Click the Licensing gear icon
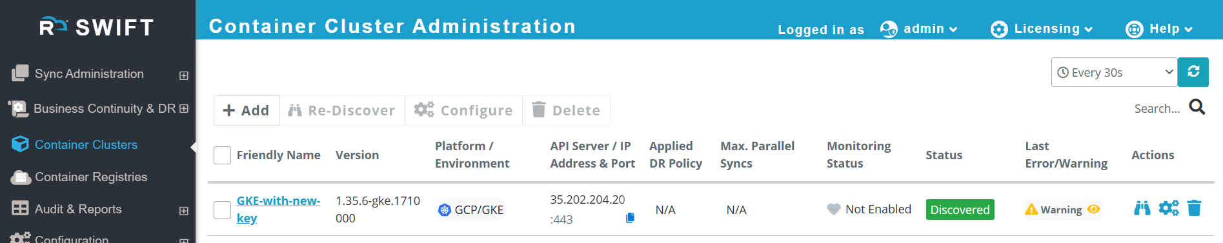This screenshot has height=243, width=1223. pyautogui.click(x=999, y=30)
